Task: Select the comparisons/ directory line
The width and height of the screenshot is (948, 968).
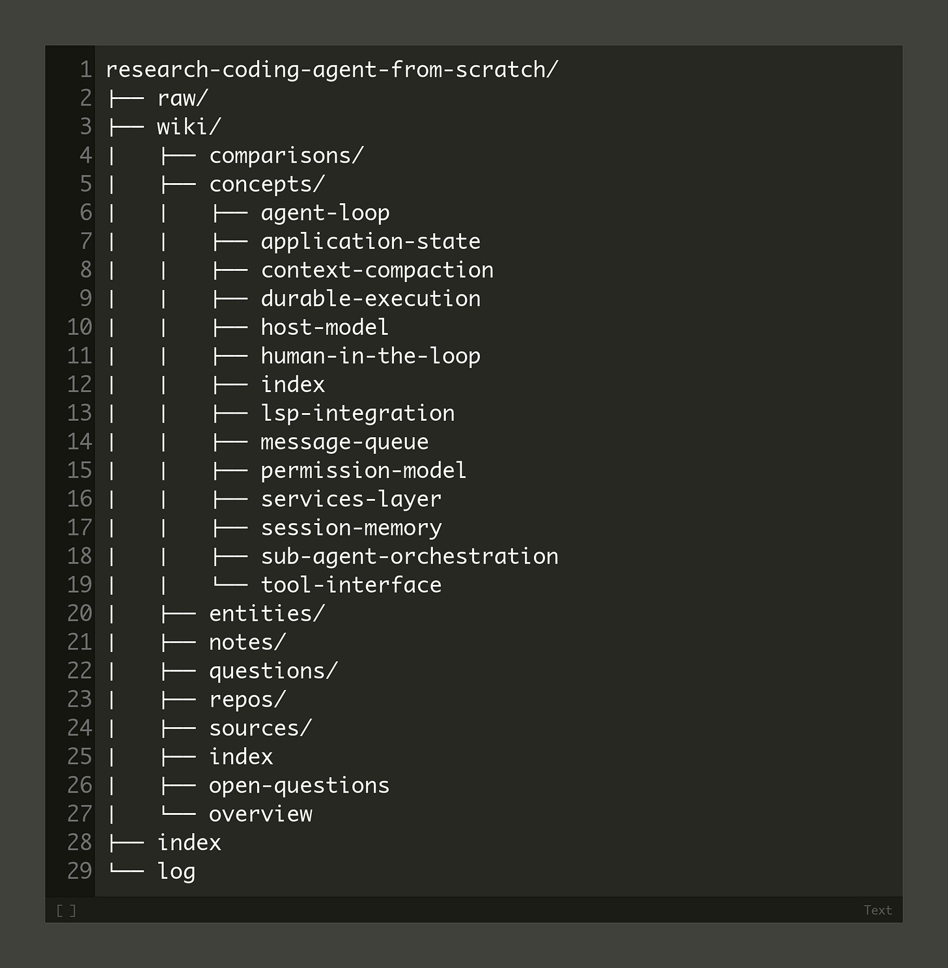Action: pos(286,156)
